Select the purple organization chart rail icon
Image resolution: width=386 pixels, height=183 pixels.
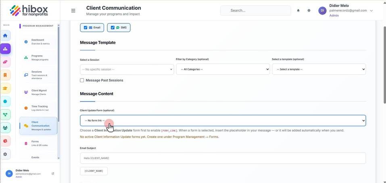[5, 49]
